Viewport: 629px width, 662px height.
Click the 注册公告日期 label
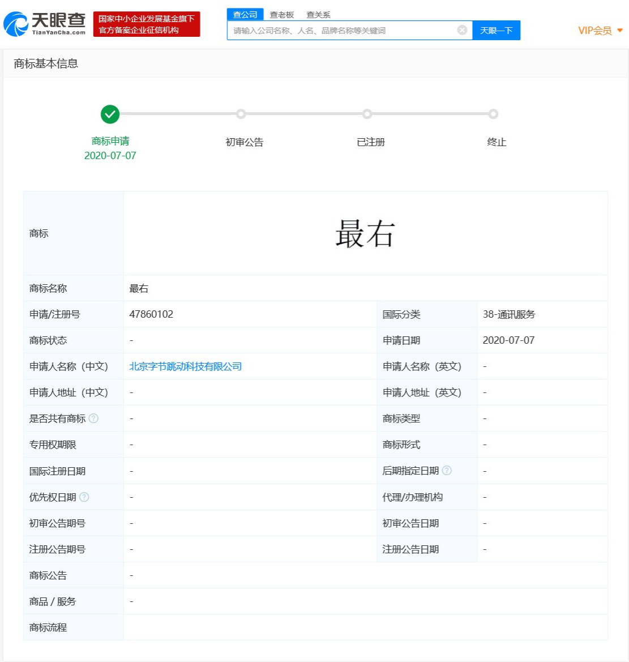410,549
